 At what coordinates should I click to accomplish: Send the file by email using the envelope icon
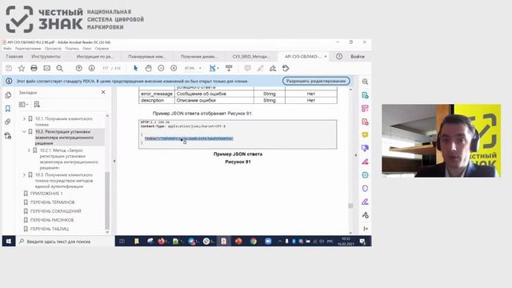coord(47,68)
